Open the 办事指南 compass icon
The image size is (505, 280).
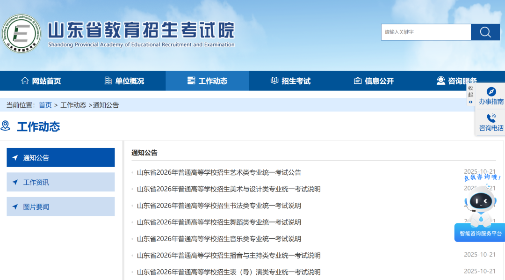[491, 92]
